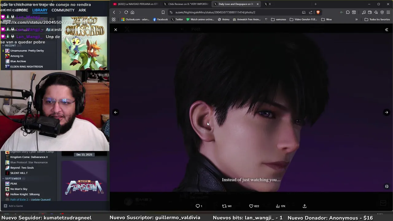Open the apps grid icon in bookmarks bar

click(x=114, y=19)
